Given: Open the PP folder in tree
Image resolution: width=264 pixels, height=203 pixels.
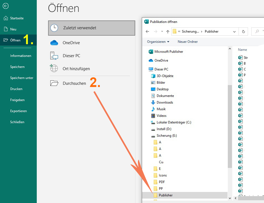Looking at the screenshot, I should point(158,189).
